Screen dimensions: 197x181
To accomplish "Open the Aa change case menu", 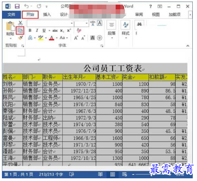I will tap(64, 38).
